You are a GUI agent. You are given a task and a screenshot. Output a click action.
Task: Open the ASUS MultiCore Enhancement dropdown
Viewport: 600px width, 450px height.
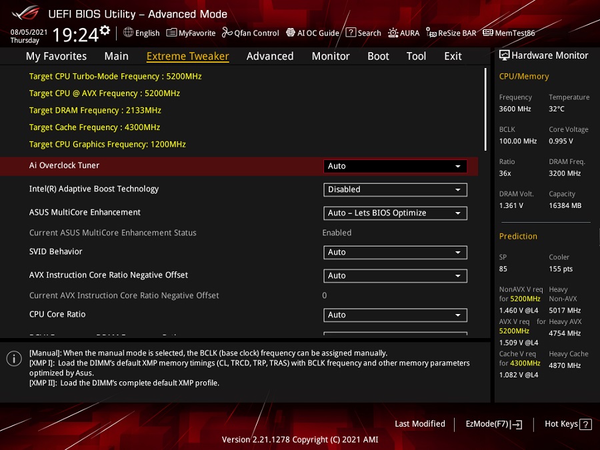coord(395,213)
